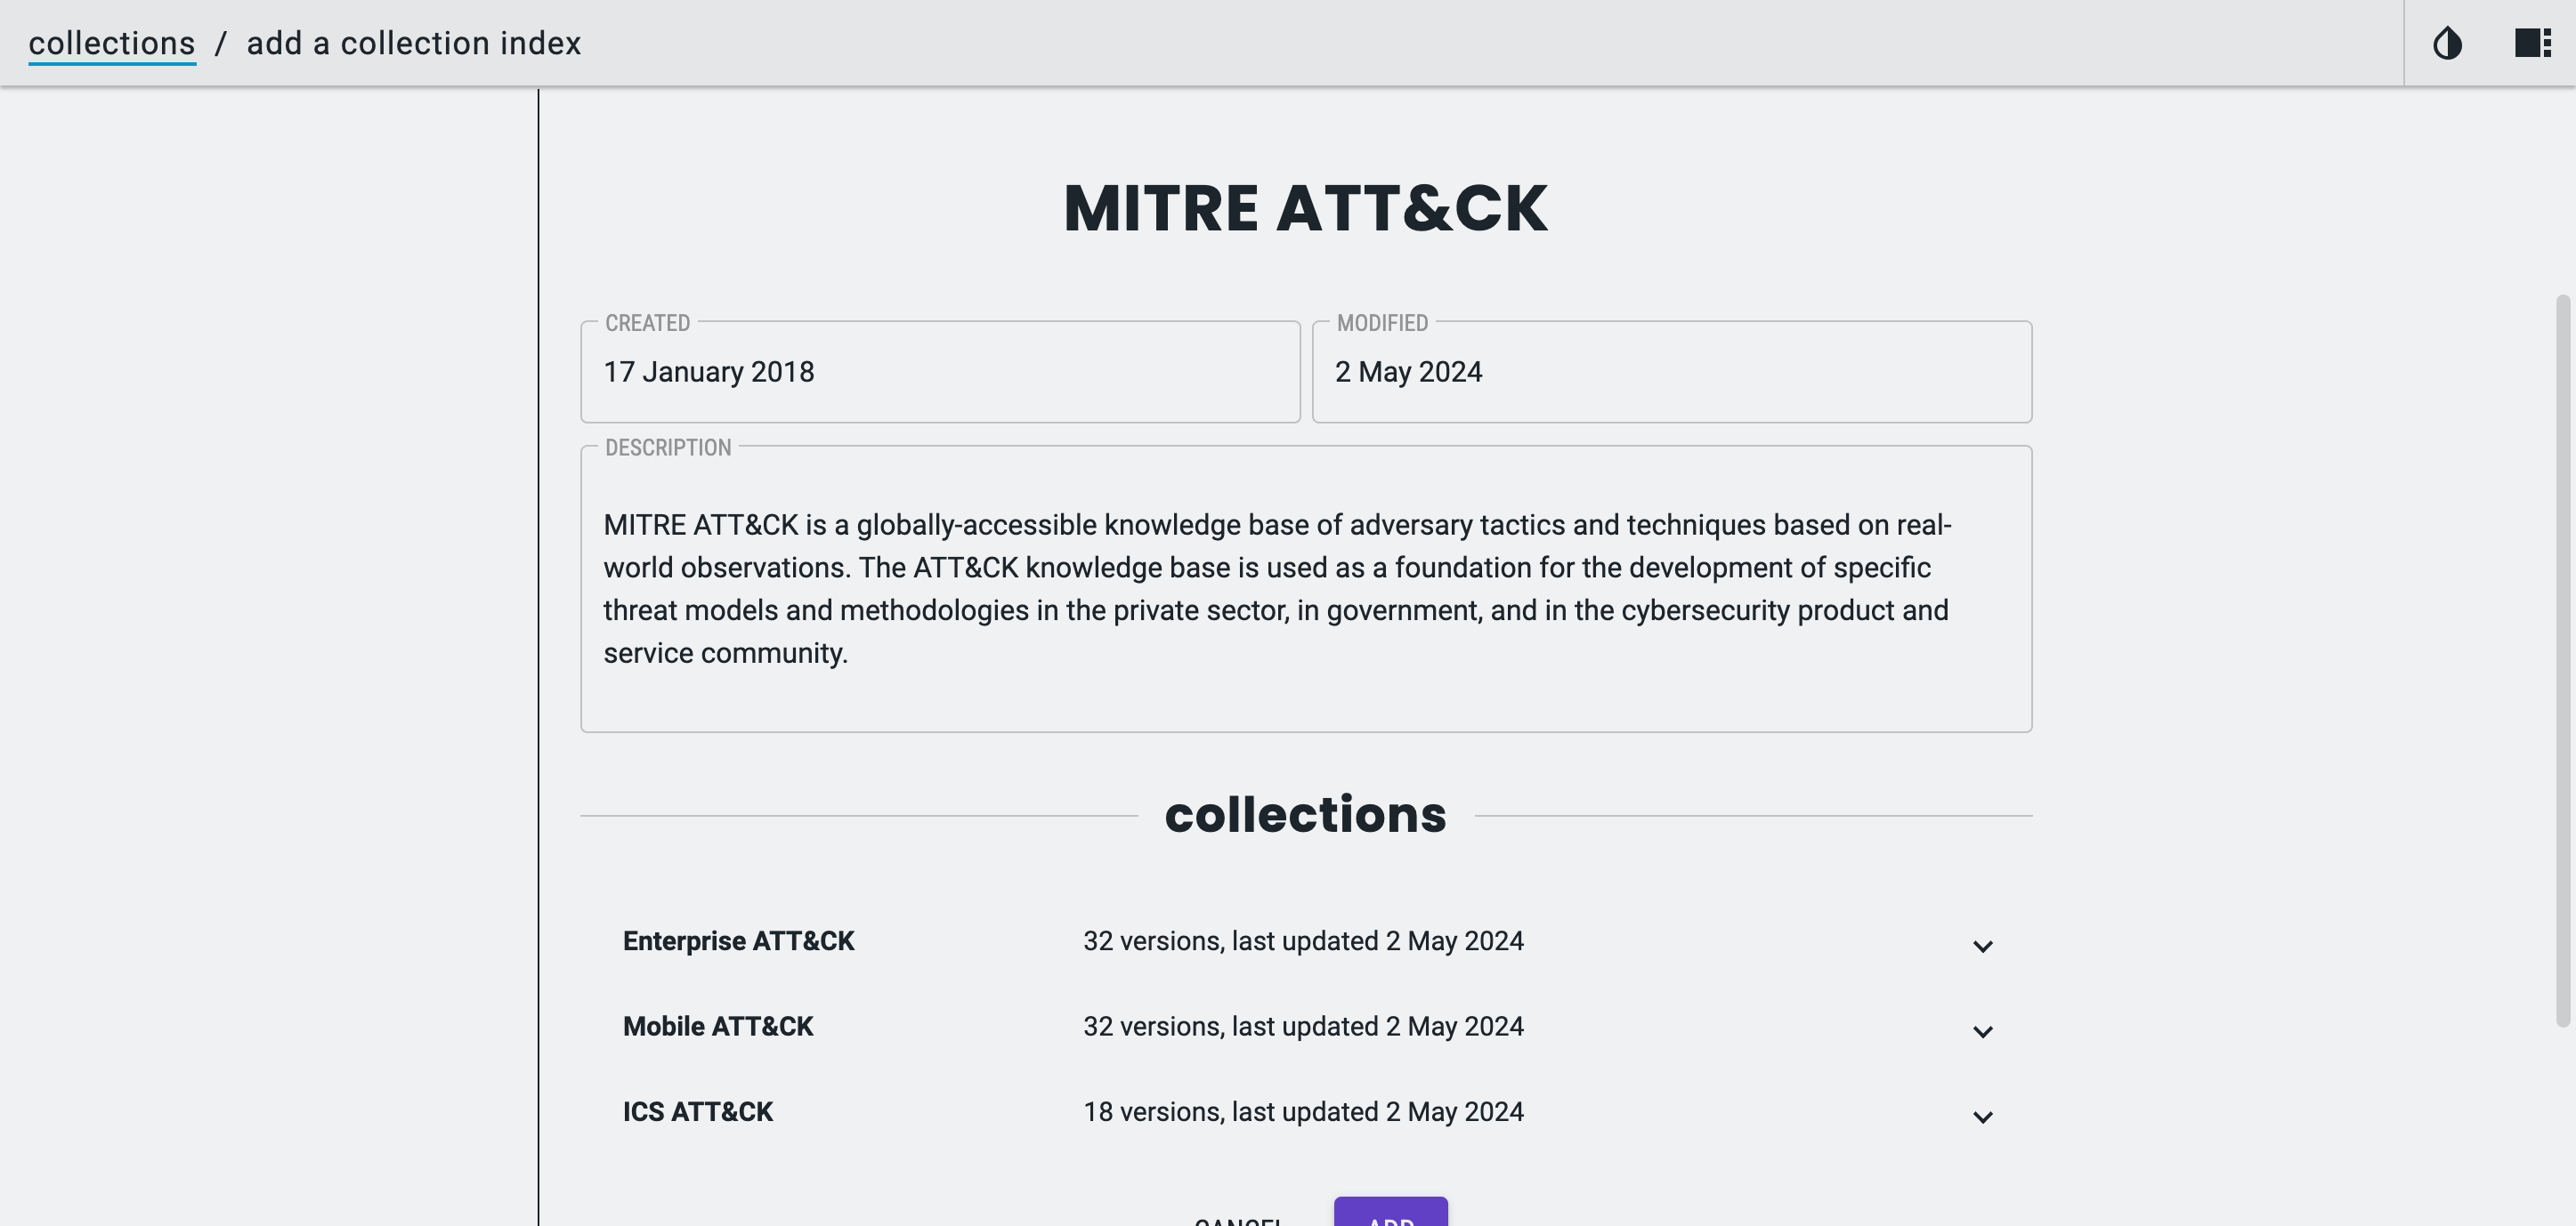Click the 'add a collection index' breadcrumb

coord(413,43)
